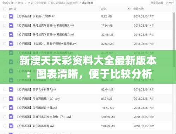The width and height of the screenshot is (176, 134).
Task: Click video icon of 水彩女半身像(下).avi
Action: pos(11,117)
